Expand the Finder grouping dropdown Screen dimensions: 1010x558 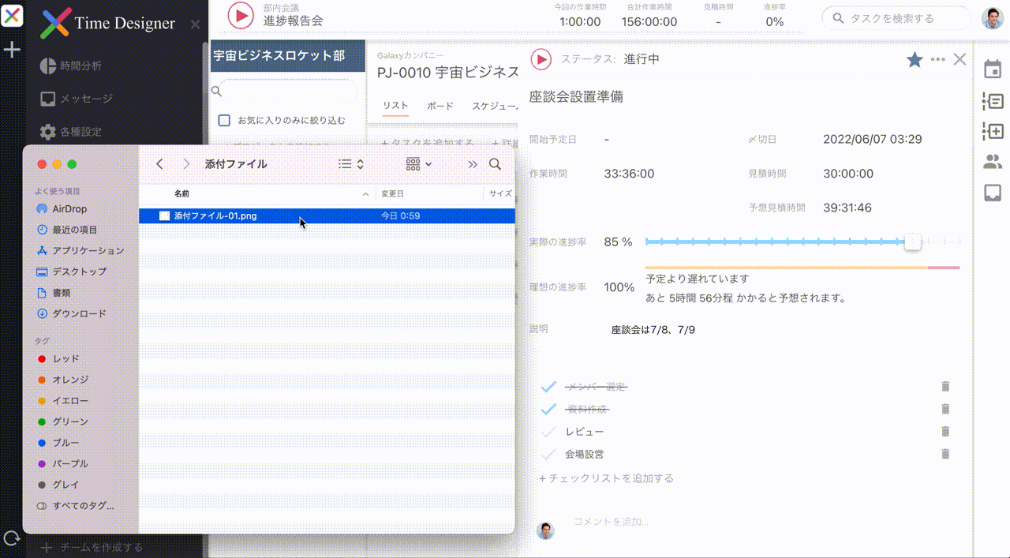(418, 164)
